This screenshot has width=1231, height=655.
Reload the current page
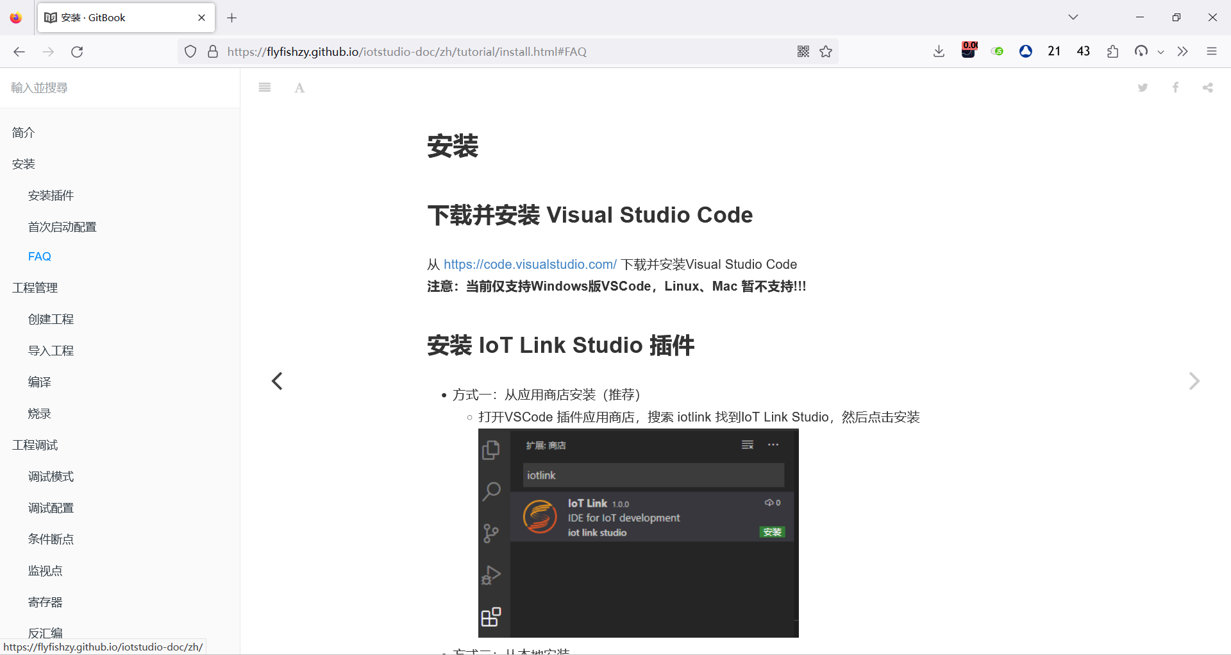click(77, 51)
